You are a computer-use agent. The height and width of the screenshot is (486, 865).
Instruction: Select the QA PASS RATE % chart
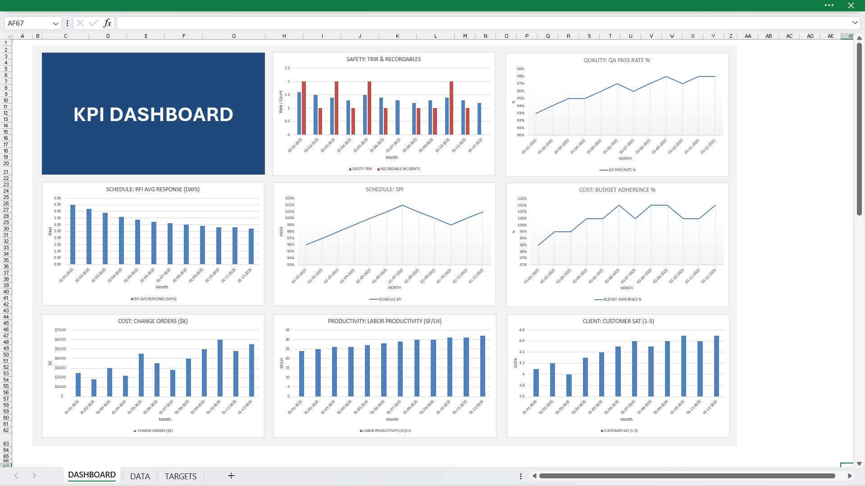(x=616, y=114)
